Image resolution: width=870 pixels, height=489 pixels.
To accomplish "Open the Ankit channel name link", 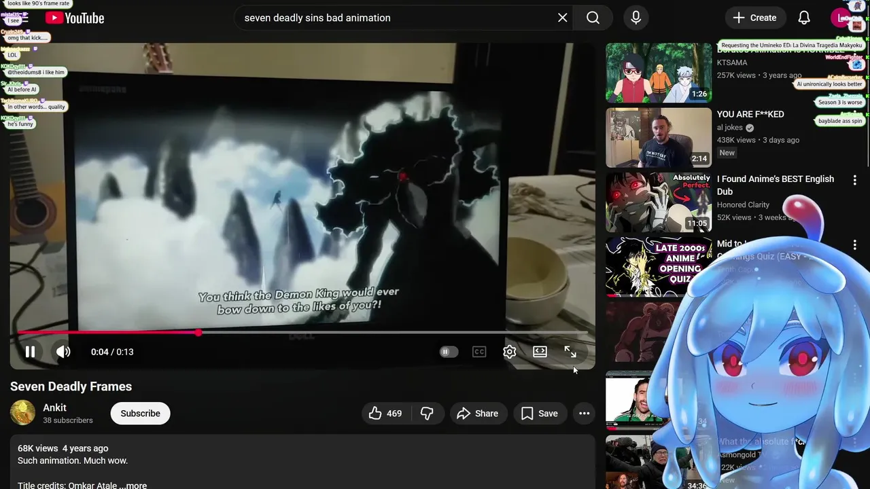I will [54, 407].
